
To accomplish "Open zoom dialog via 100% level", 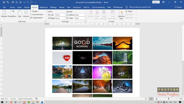I will (181, 99).
